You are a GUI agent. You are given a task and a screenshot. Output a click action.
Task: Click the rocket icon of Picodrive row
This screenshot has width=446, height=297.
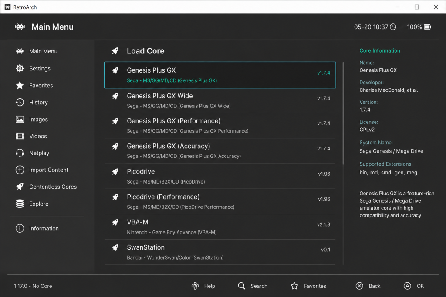115,172
